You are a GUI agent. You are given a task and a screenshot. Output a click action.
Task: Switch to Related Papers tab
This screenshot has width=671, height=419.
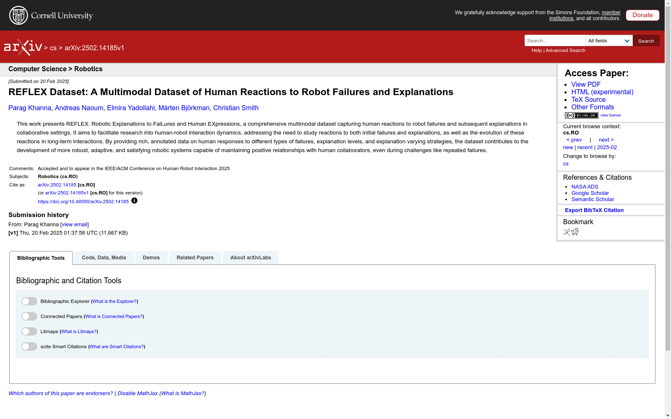click(195, 258)
